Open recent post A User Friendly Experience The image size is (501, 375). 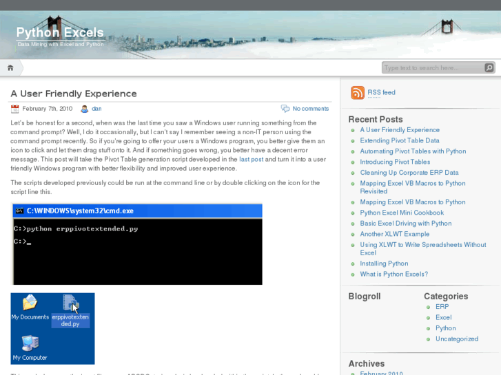coord(400,130)
